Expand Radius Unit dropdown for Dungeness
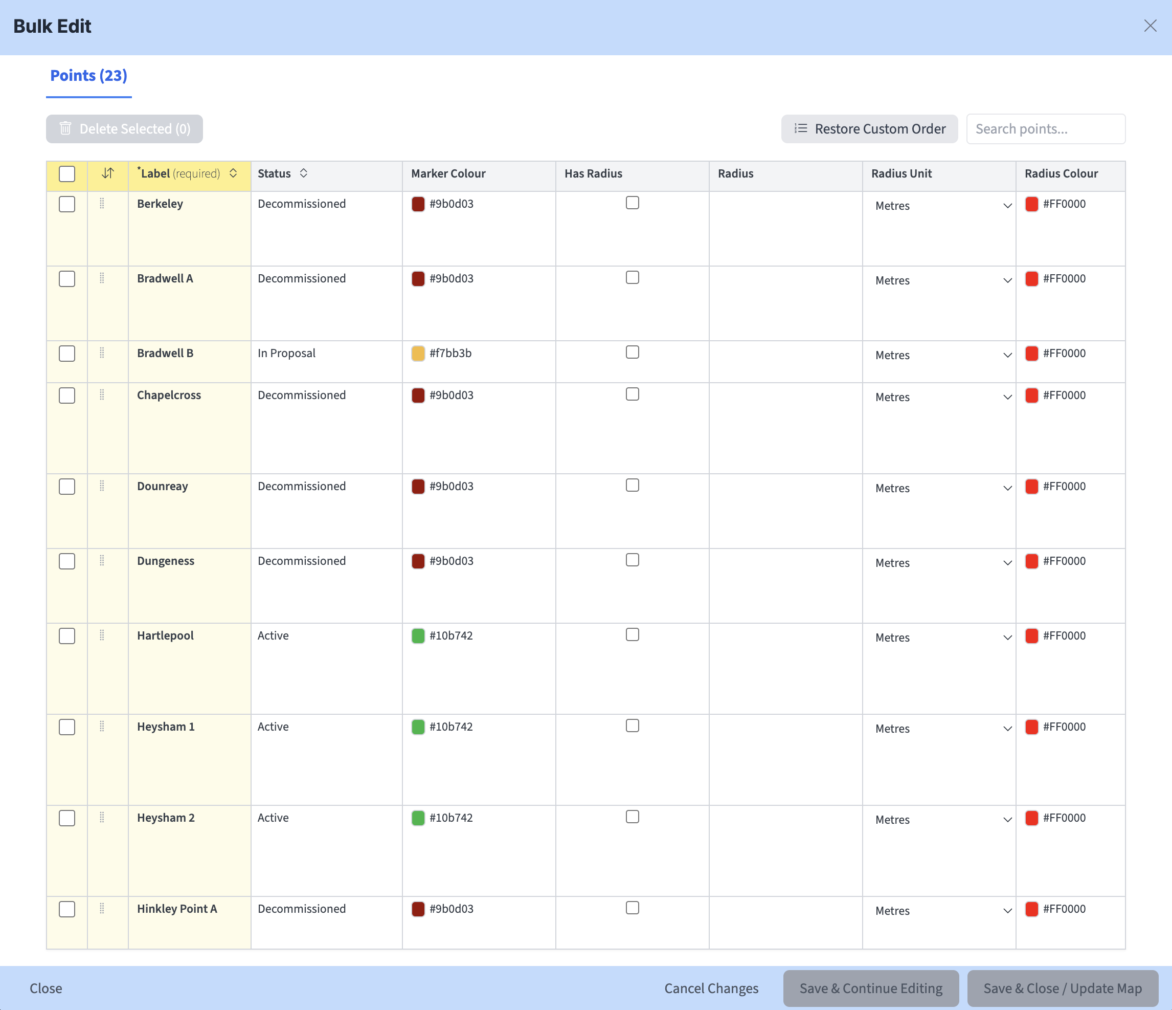The height and width of the screenshot is (1010, 1172). click(x=941, y=563)
